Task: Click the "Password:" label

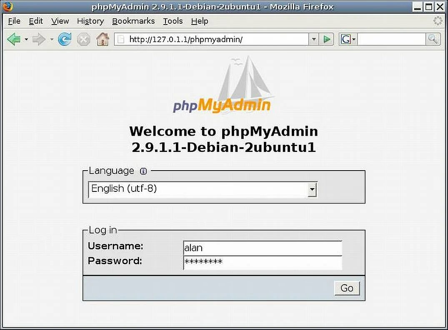Action: (x=115, y=261)
